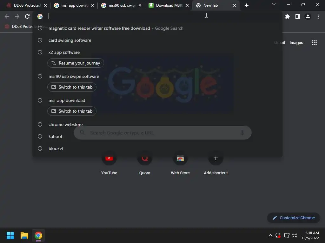This screenshot has height=243, width=325.
Task: Open the Quora shortcut
Action: coord(145,164)
